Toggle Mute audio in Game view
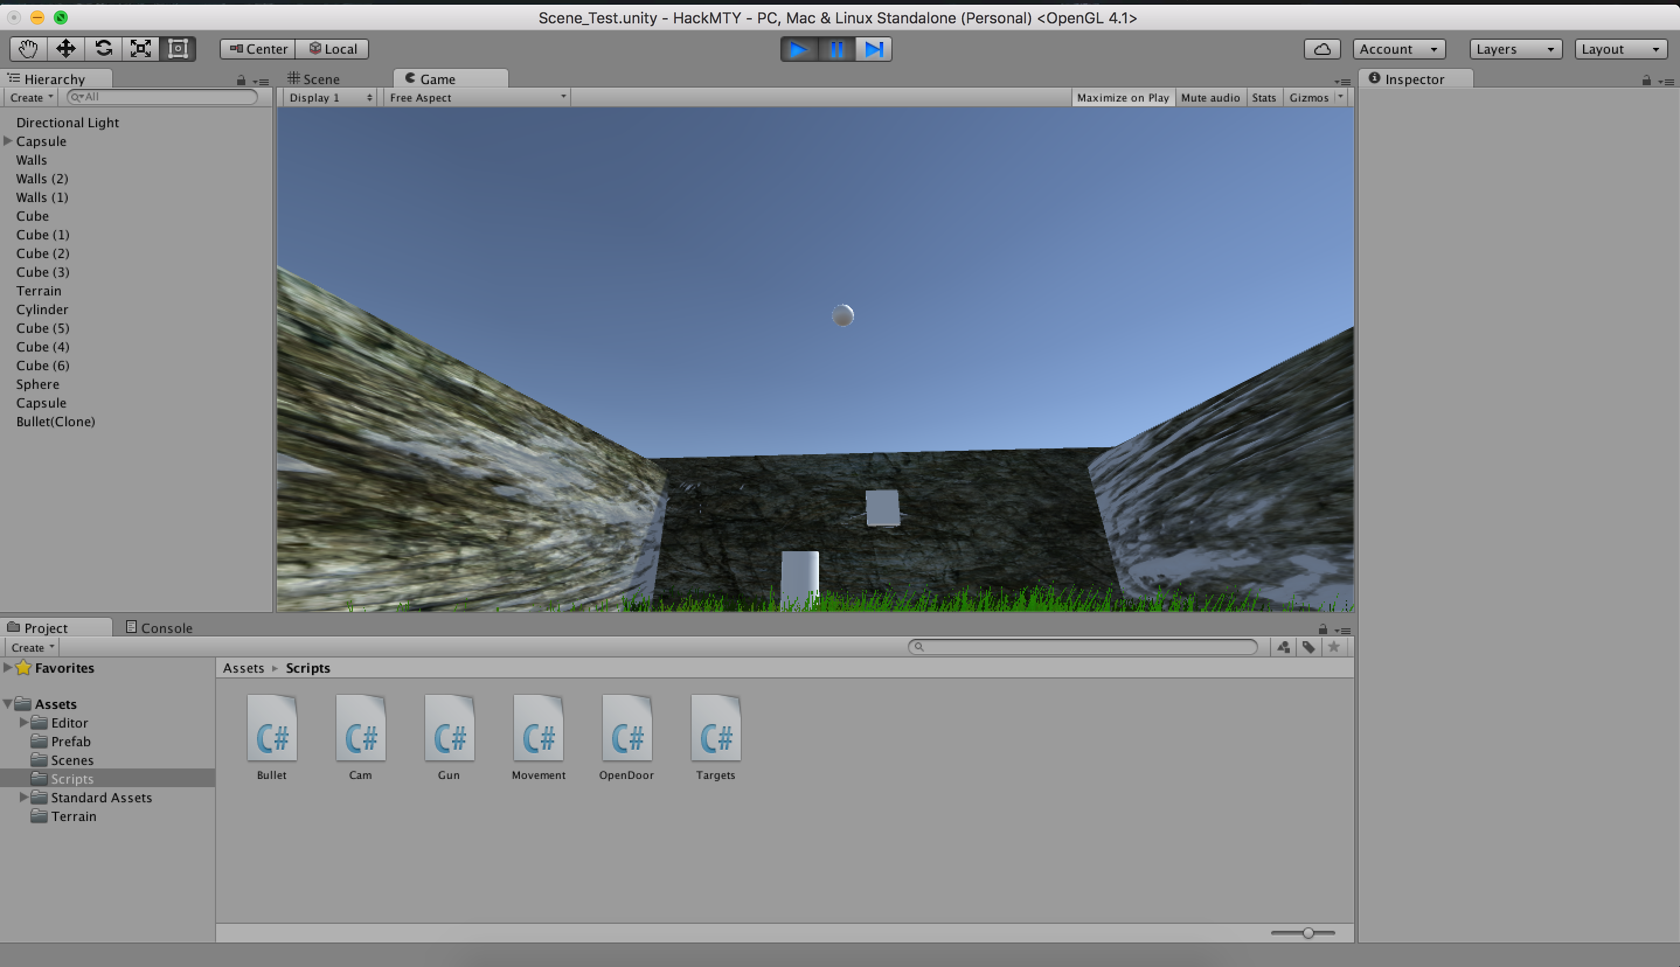Image resolution: width=1680 pixels, height=967 pixels. tap(1210, 98)
